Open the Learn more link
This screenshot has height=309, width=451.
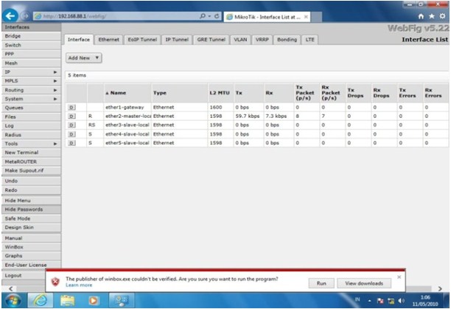point(79,285)
